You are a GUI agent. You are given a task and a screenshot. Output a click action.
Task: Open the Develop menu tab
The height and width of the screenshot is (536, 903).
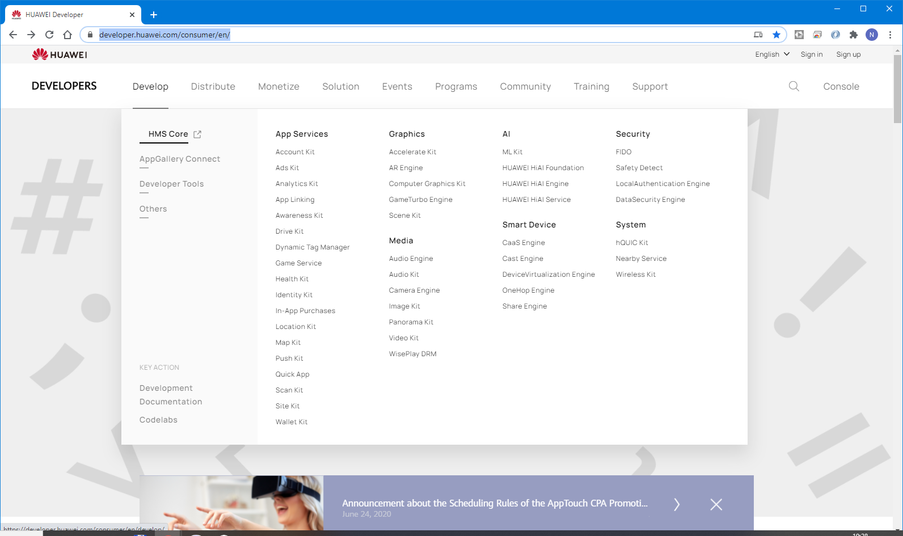pyautogui.click(x=150, y=86)
